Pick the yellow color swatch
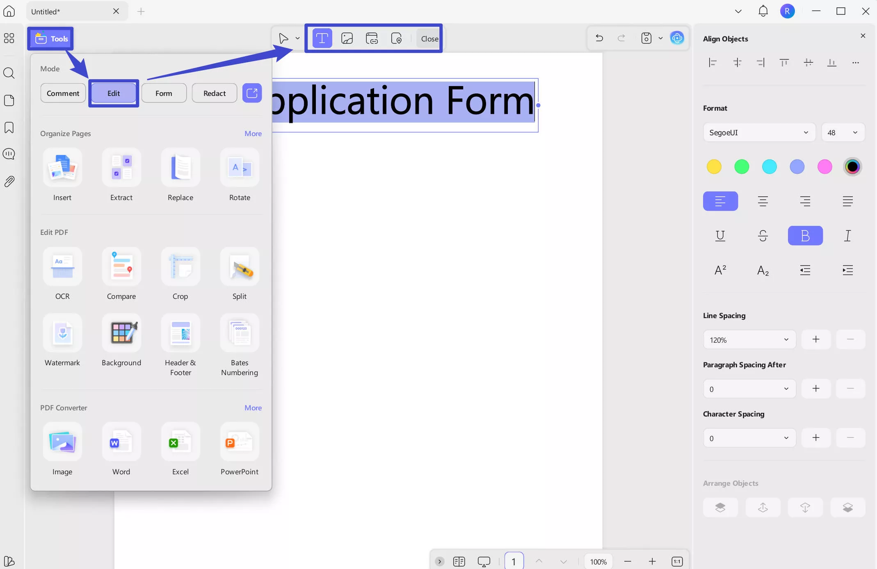This screenshot has height=569, width=877. click(x=714, y=167)
